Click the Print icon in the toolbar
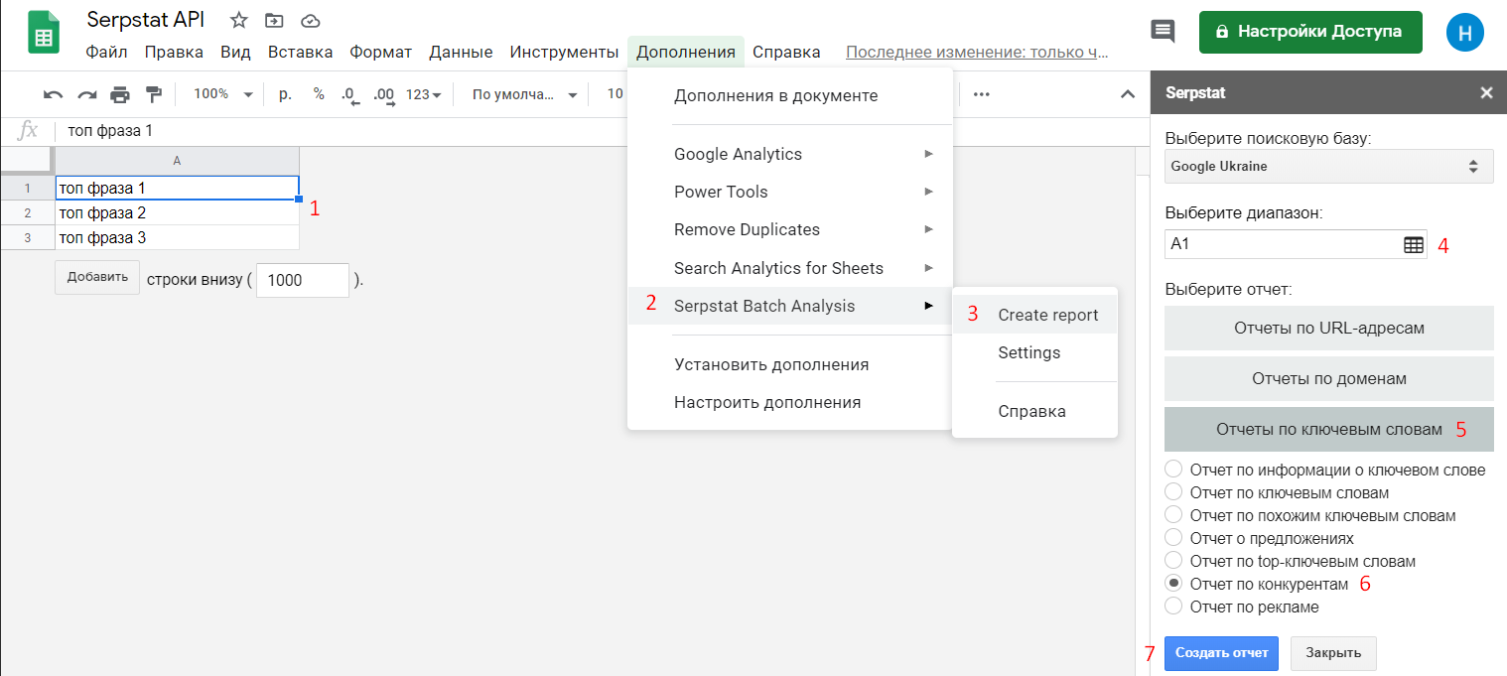The width and height of the screenshot is (1507, 676). point(118,93)
